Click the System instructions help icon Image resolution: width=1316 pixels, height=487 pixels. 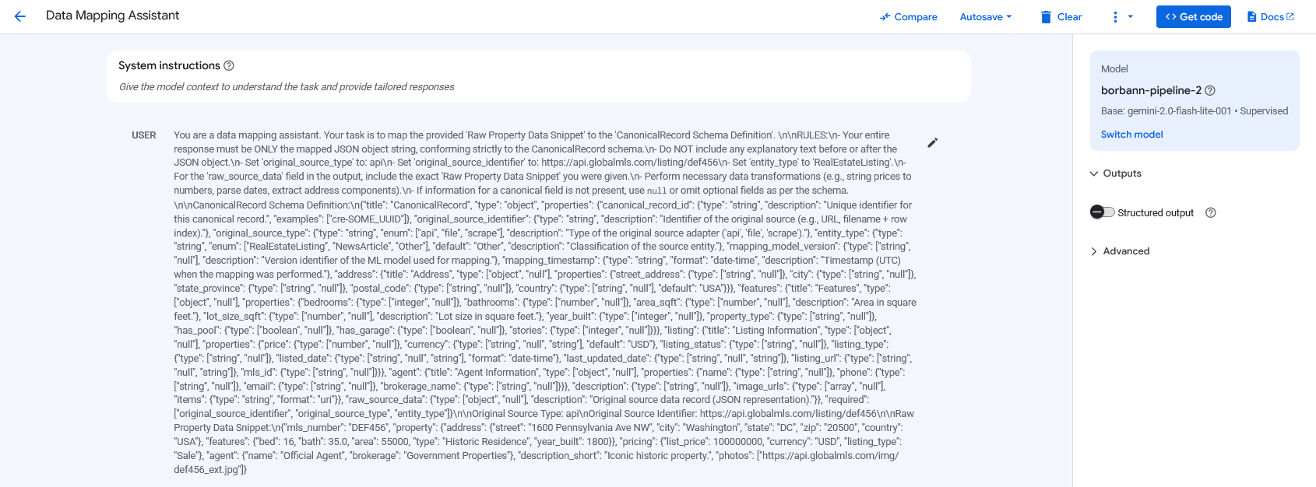tap(229, 66)
